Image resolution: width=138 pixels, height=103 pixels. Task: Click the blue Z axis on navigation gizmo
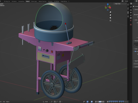108,4
